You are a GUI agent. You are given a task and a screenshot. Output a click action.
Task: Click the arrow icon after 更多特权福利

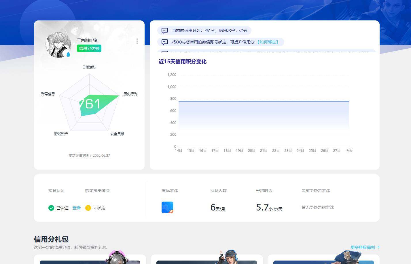click(x=378, y=247)
